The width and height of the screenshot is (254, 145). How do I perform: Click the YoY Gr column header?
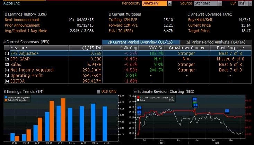(x=151, y=48)
